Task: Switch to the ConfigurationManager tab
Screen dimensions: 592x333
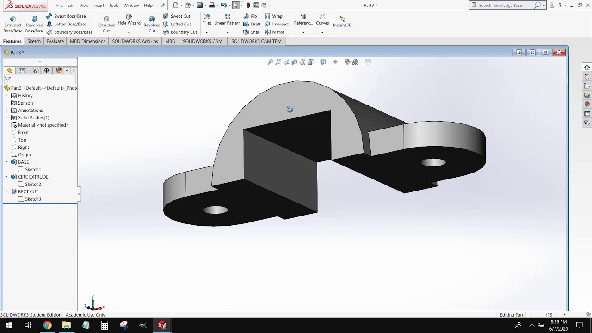Action: pyautogui.click(x=34, y=70)
